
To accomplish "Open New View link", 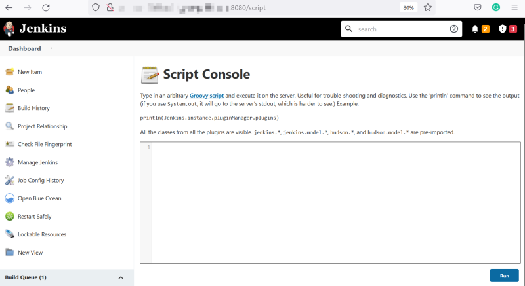I will point(30,253).
